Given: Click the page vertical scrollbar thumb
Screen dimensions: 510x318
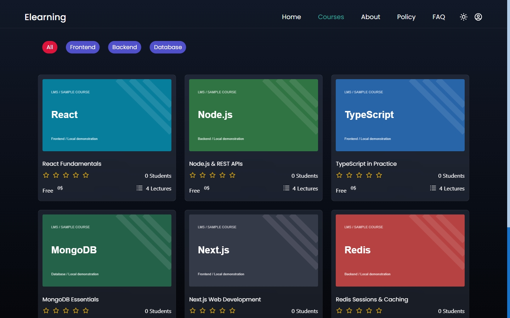Looking at the screenshot, I should point(509,113).
